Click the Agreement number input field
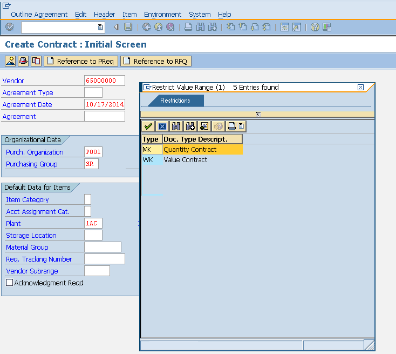The height and width of the screenshot is (354, 396). click(x=105, y=116)
